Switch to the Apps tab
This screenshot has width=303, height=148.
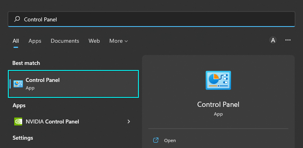(35, 41)
